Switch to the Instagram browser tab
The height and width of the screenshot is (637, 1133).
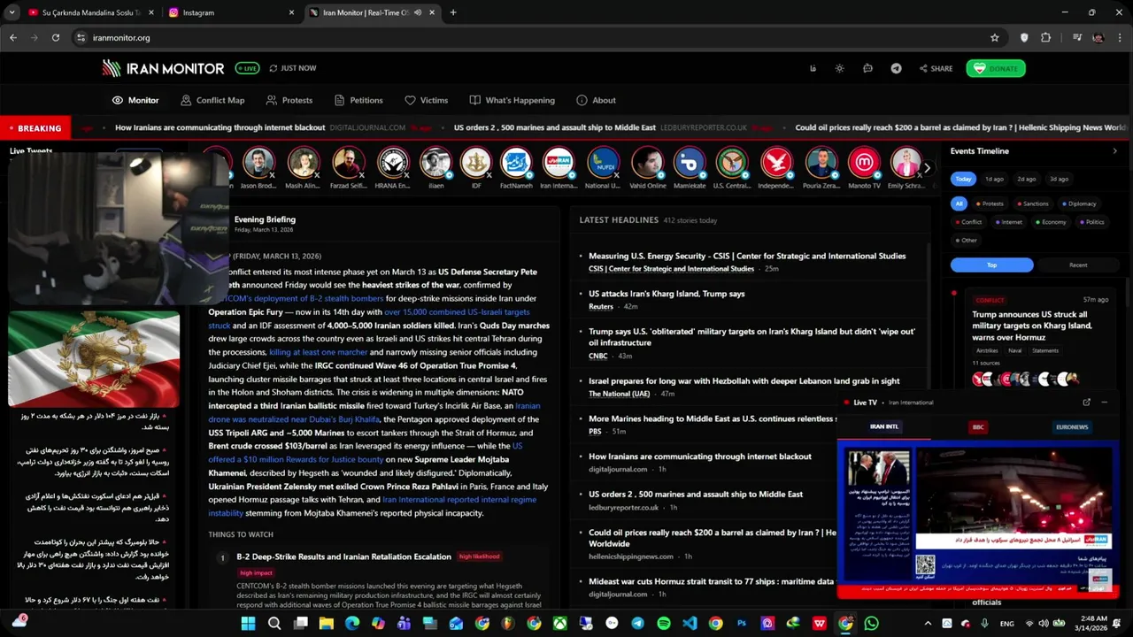[x=230, y=12]
